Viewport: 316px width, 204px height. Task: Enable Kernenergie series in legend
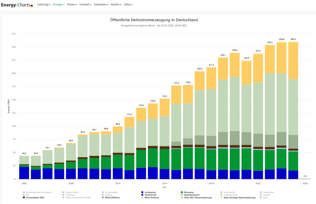[110, 192]
